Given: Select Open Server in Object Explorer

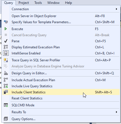Looking at the screenshot, I should click(61, 16).
